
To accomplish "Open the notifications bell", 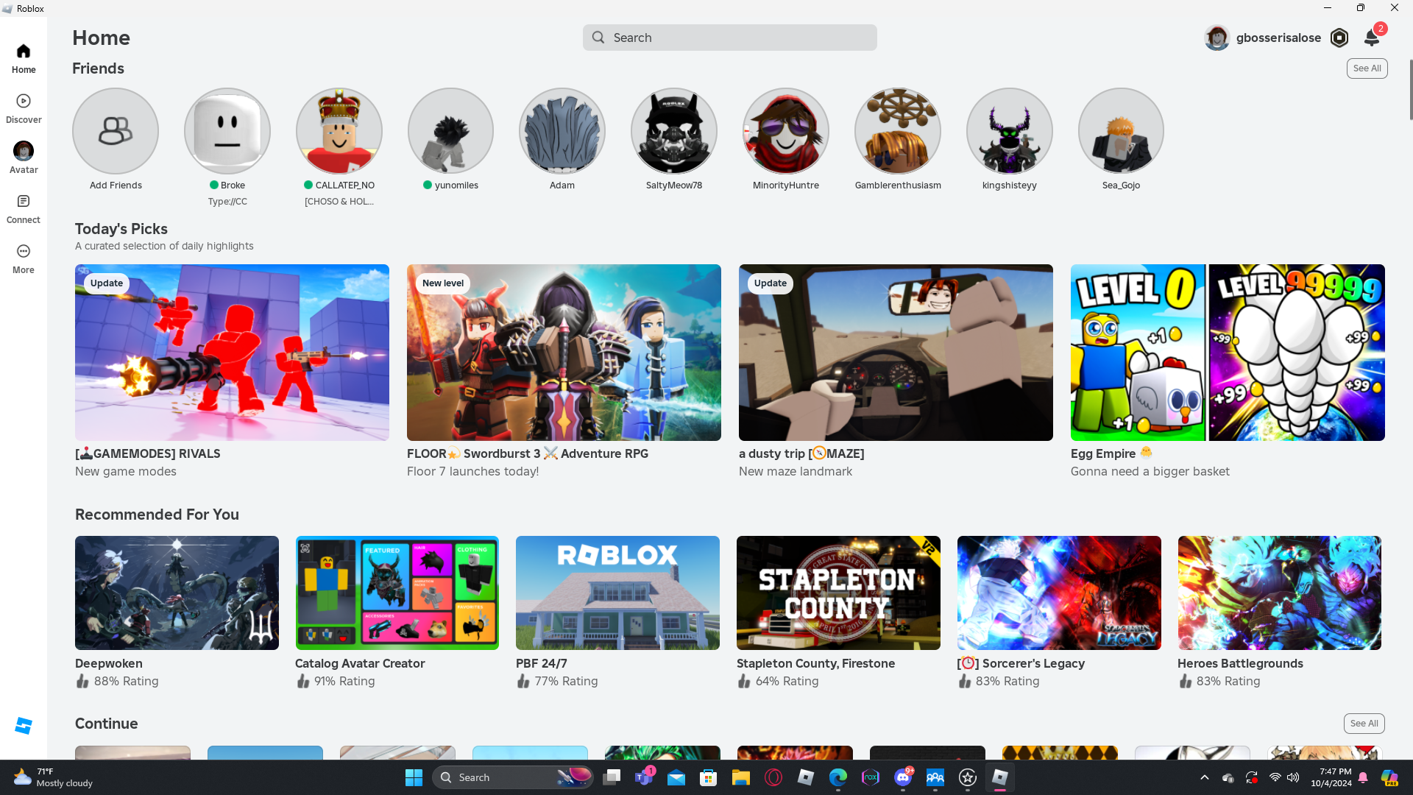I will (1372, 38).
